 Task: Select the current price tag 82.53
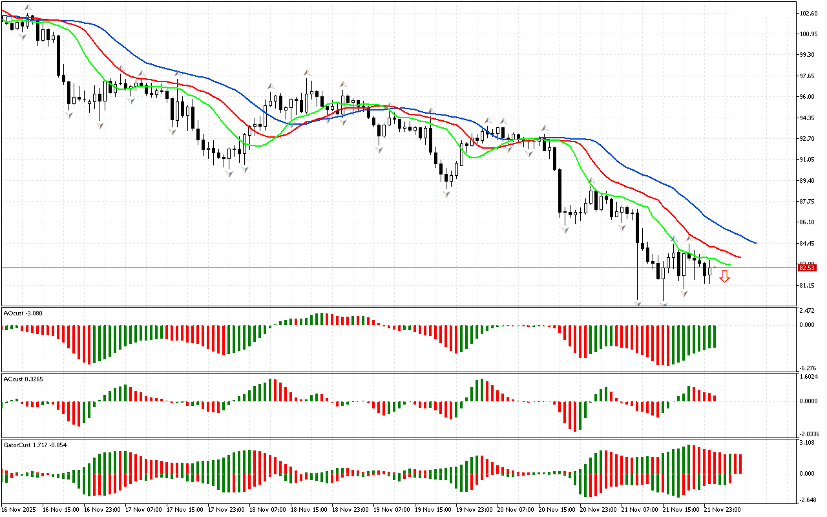click(806, 268)
